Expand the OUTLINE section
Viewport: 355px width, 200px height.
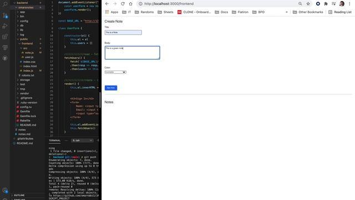pyautogui.click(x=19, y=195)
